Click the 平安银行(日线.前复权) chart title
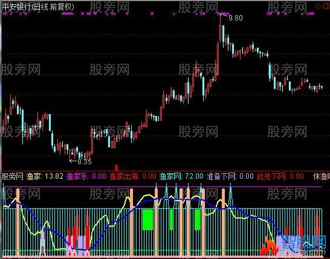Viewport: 330px width, 259px height. [38, 7]
